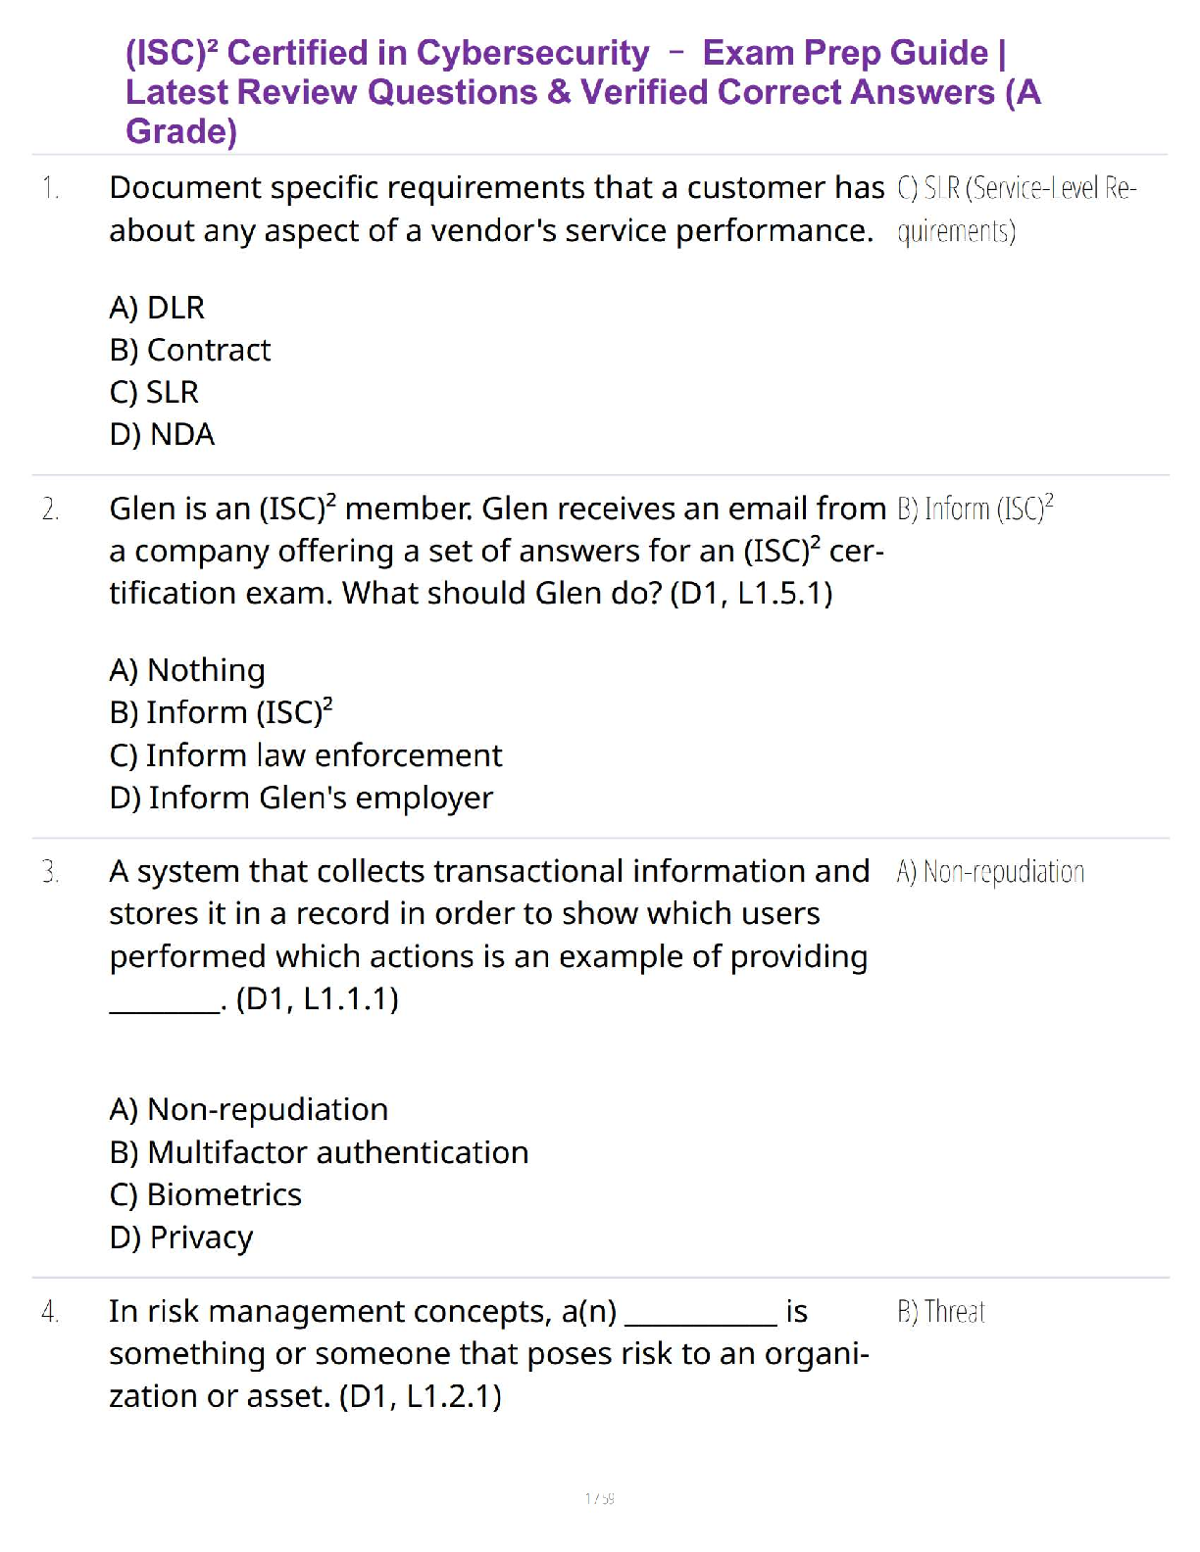This screenshot has width=1200, height=1552.
Task: Select option A) Non-repudiation in the answer list
Action: click(249, 1109)
